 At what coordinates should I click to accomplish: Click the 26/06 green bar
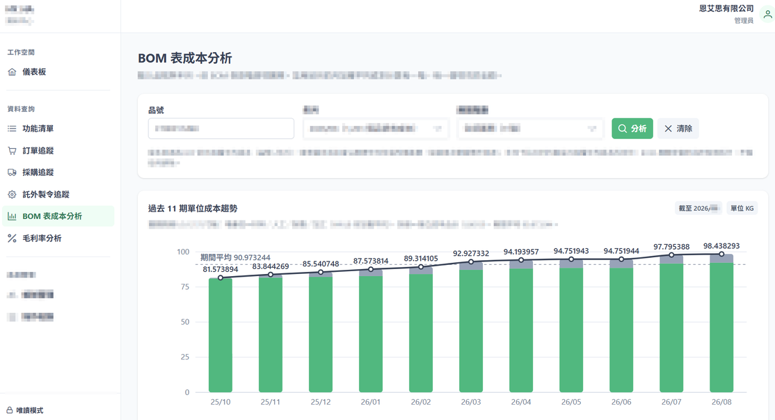point(621,330)
